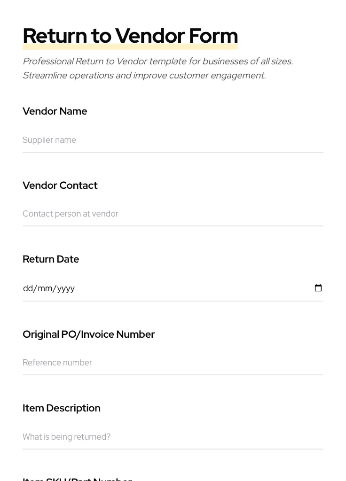Click the underline beneath the Supplier name field

[173, 152]
